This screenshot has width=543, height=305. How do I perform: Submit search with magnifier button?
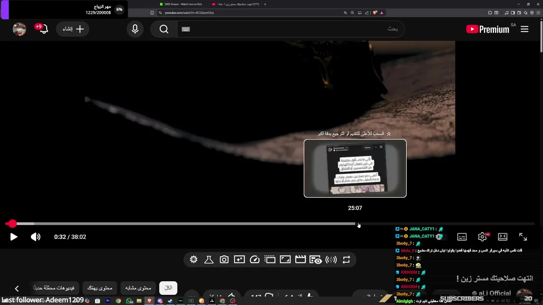[164, 29]
